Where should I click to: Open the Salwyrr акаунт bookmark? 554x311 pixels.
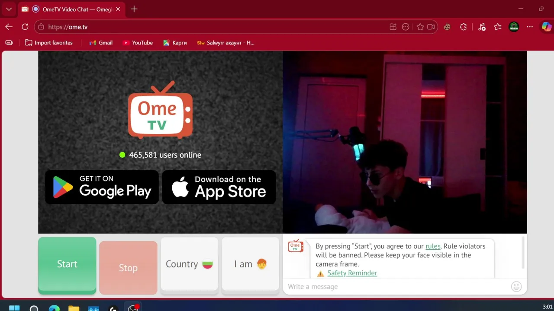[225, 43]
